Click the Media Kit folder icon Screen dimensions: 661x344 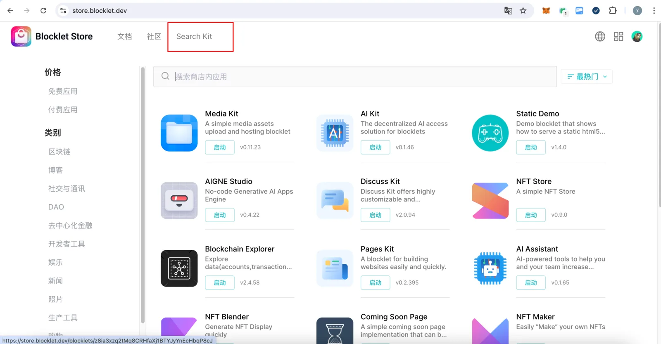pos(179,133)
